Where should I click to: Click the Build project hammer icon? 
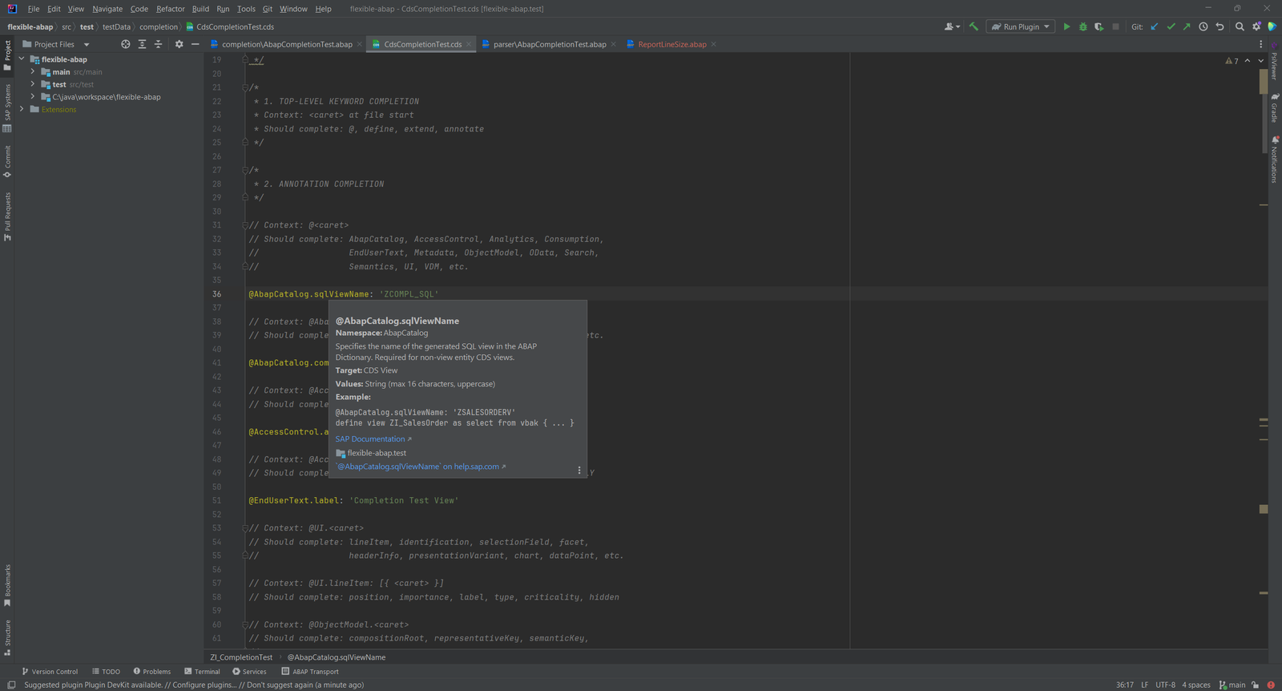[x=974, y=26]
